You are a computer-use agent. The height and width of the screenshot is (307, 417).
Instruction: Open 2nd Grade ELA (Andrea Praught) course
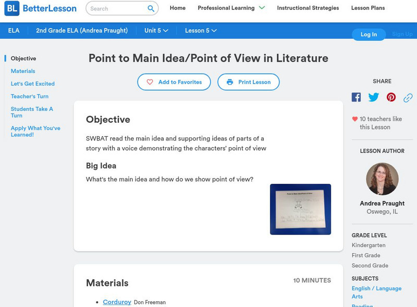pyautogui.click(x=82, y=31)
